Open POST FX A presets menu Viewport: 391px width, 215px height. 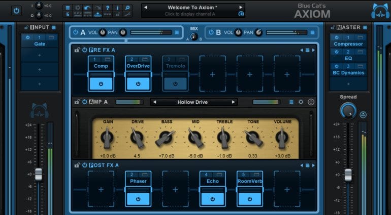click(307, 165)
